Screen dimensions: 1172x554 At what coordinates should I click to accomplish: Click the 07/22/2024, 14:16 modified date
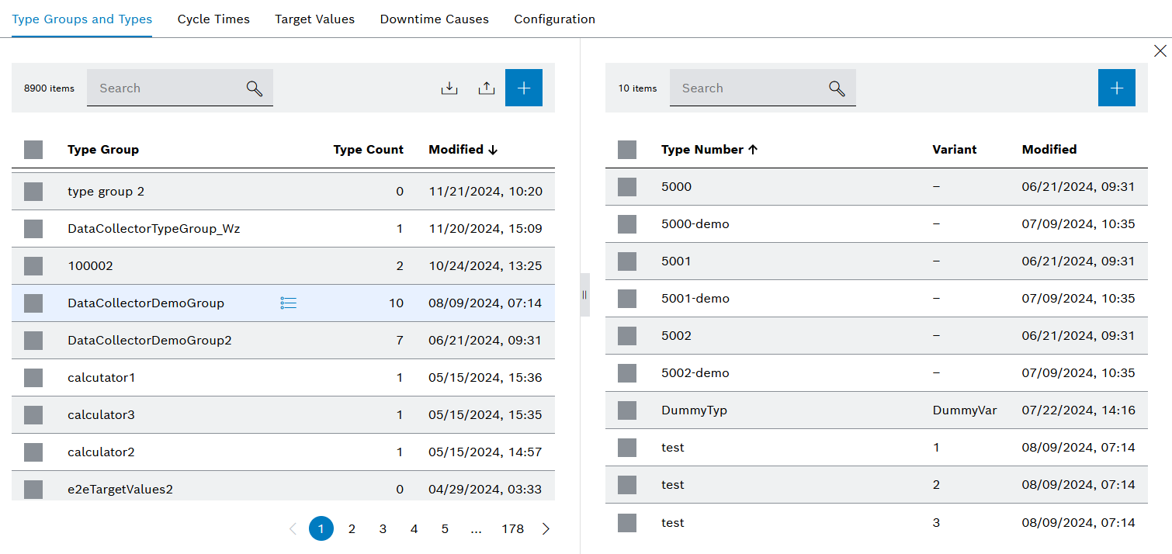click(x=1079, y=410)
